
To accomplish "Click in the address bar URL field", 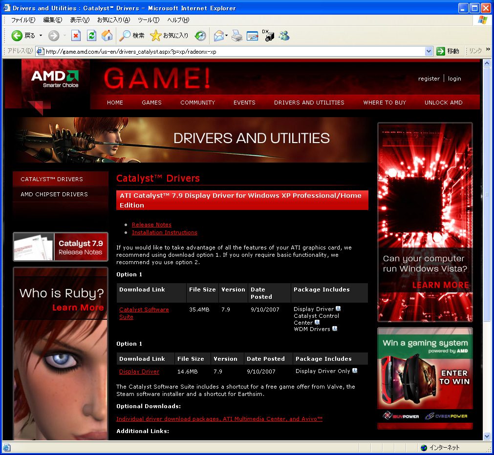I will point(235,52).
